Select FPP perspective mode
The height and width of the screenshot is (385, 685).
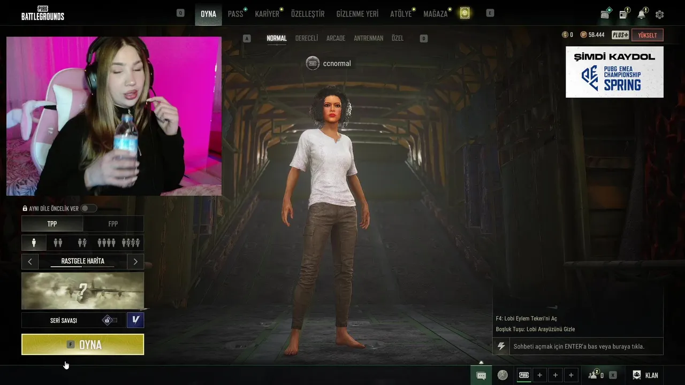113,224
